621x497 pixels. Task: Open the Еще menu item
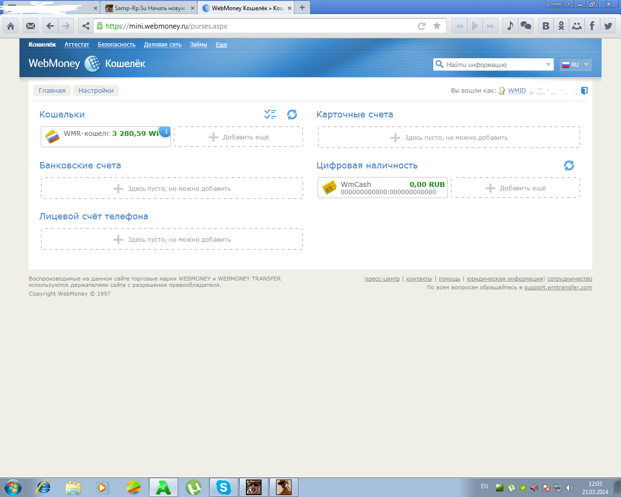pyautogui.click(x=221, y=45)
